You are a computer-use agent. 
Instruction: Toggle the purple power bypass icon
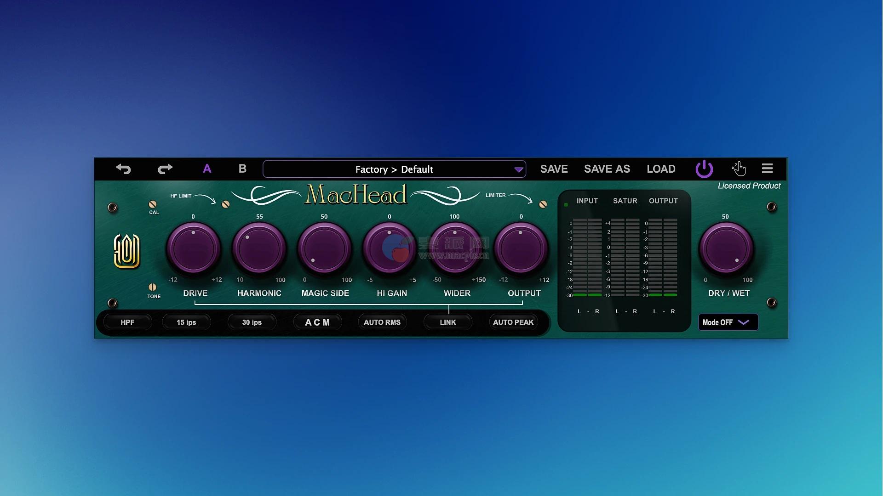coord(704,169)
